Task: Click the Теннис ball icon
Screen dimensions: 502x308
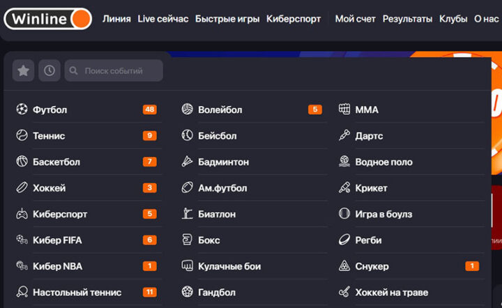Action: coord(22,135)
